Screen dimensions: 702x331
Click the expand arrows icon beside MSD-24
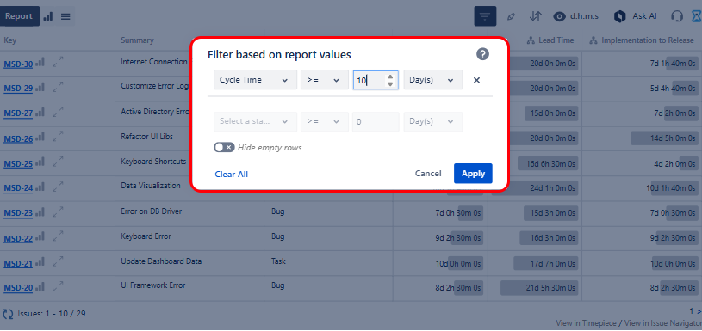(x=58, y=187)
